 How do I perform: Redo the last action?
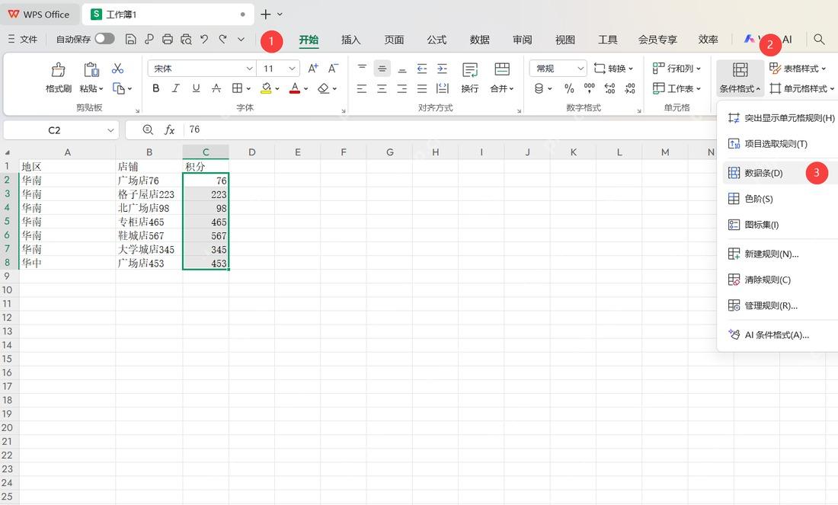coord(223,39)
